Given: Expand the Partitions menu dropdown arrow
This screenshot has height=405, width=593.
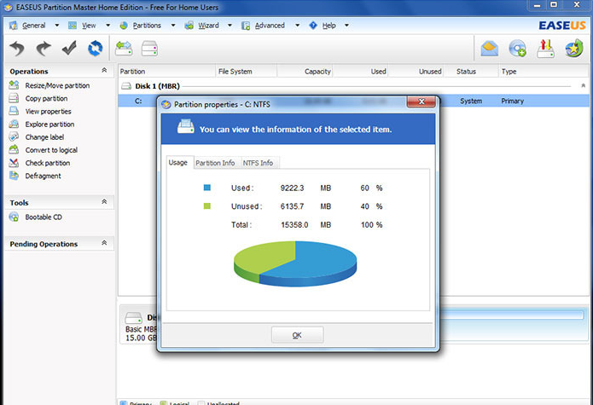Looking at the screenshot, I should point(173,26).
